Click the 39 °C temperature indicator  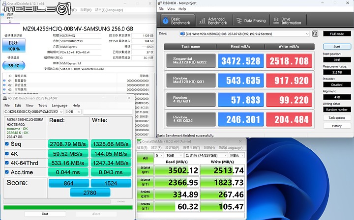pyautogui.click(x=14, y=66)
